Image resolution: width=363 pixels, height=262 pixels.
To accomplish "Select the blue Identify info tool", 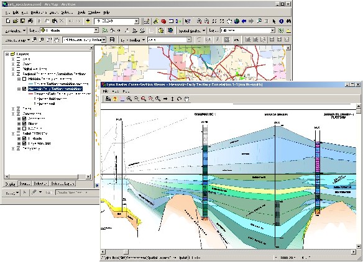I will click(282, 21).
